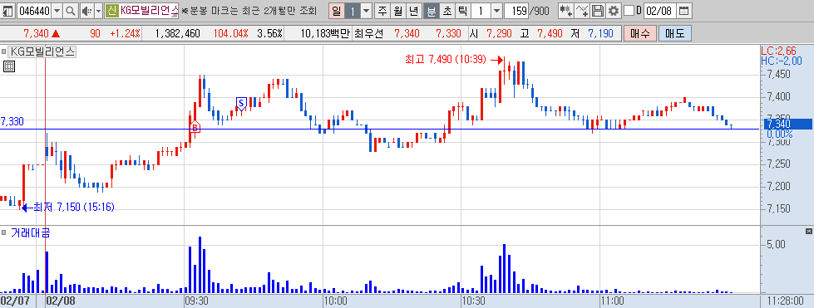814x308 pixels.
Task: Click the save chart floppy disk icon
Action: point(598,10)
